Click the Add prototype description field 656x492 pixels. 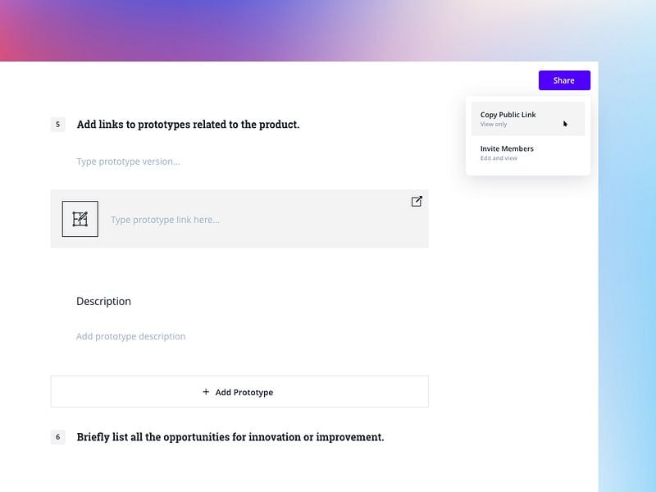[130, 336]
